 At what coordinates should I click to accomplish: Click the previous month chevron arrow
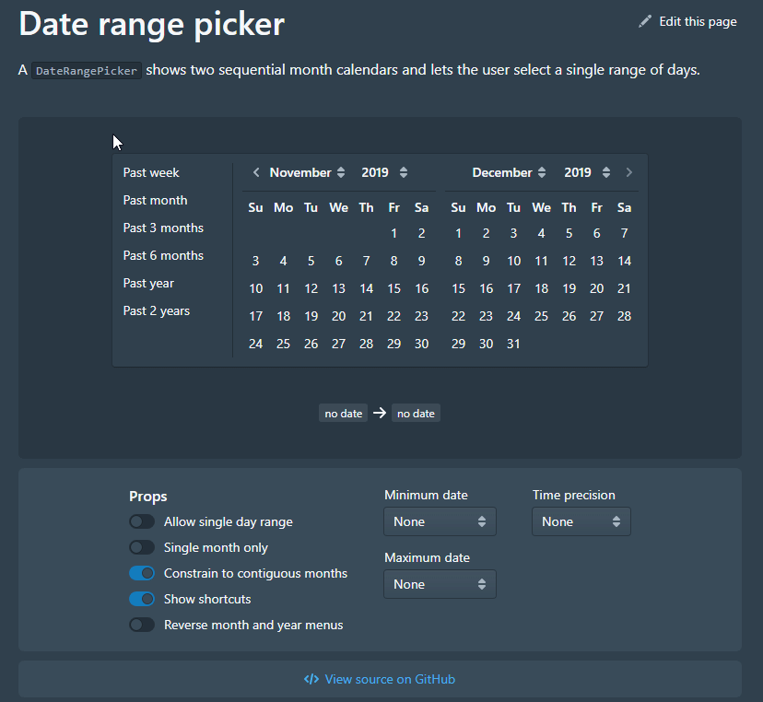[256, 172]
